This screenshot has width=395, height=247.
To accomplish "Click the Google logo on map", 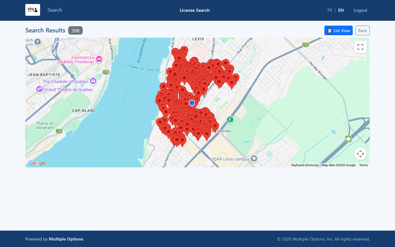I will (37, 163).
